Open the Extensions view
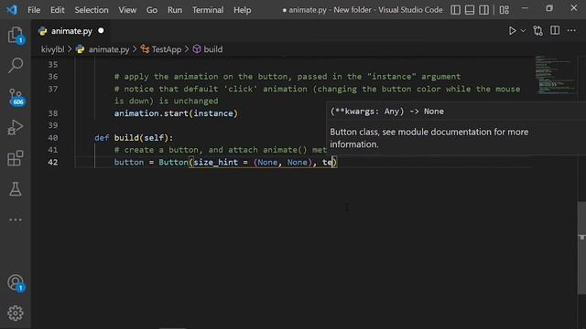This screenshot has width=586, height=329. (16, 158)
